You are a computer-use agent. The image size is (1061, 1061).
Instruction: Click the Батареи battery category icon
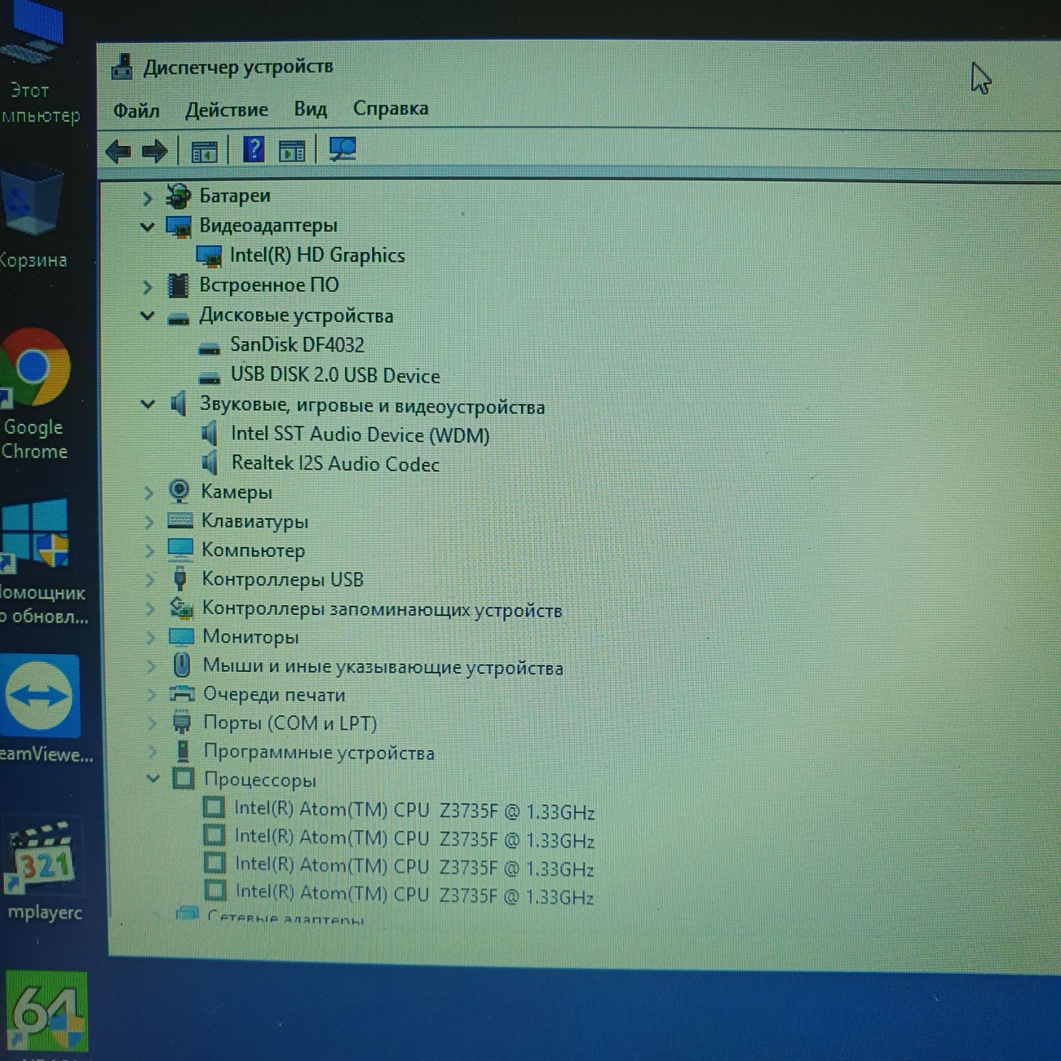(x=178, y=196)
